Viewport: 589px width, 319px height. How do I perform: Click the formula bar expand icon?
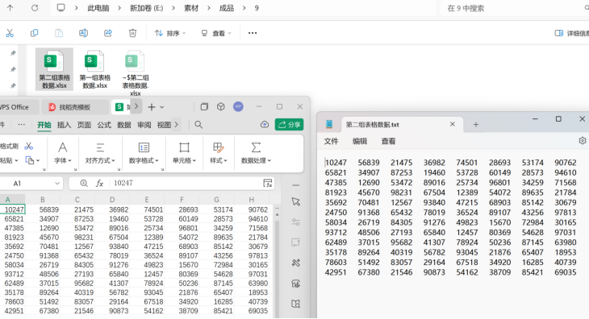[x=268, y=183]
